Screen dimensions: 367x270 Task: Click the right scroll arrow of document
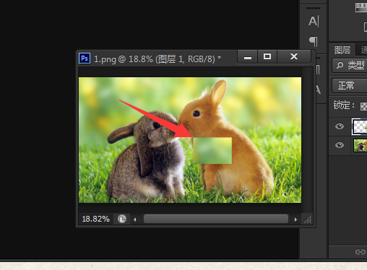(x=295, y=219)
